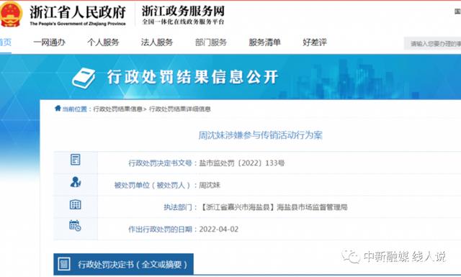Open the 一网通办 menu item
Viewport: 461px width, 277px height.
[x=49, y=42]
